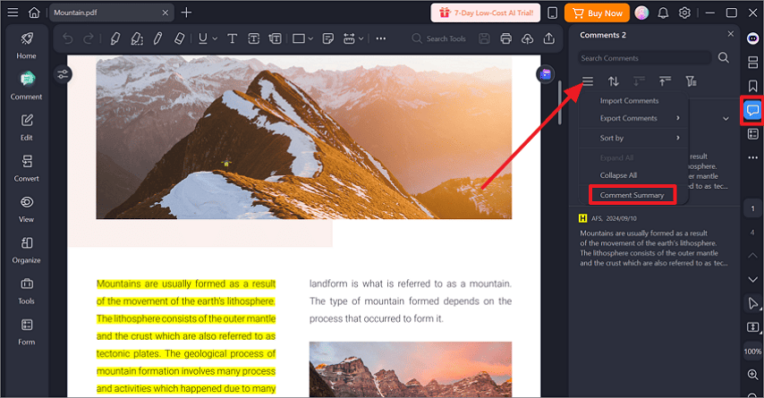Viewport: 764px width, 398px height.
Task: Open the comments filter icon
Action: click(x=691, y=80)
